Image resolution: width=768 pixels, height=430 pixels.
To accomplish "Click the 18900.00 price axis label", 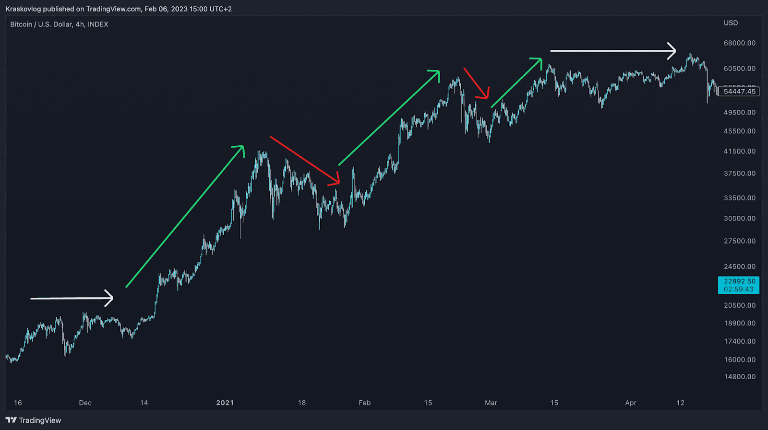I will coord(739,323).
